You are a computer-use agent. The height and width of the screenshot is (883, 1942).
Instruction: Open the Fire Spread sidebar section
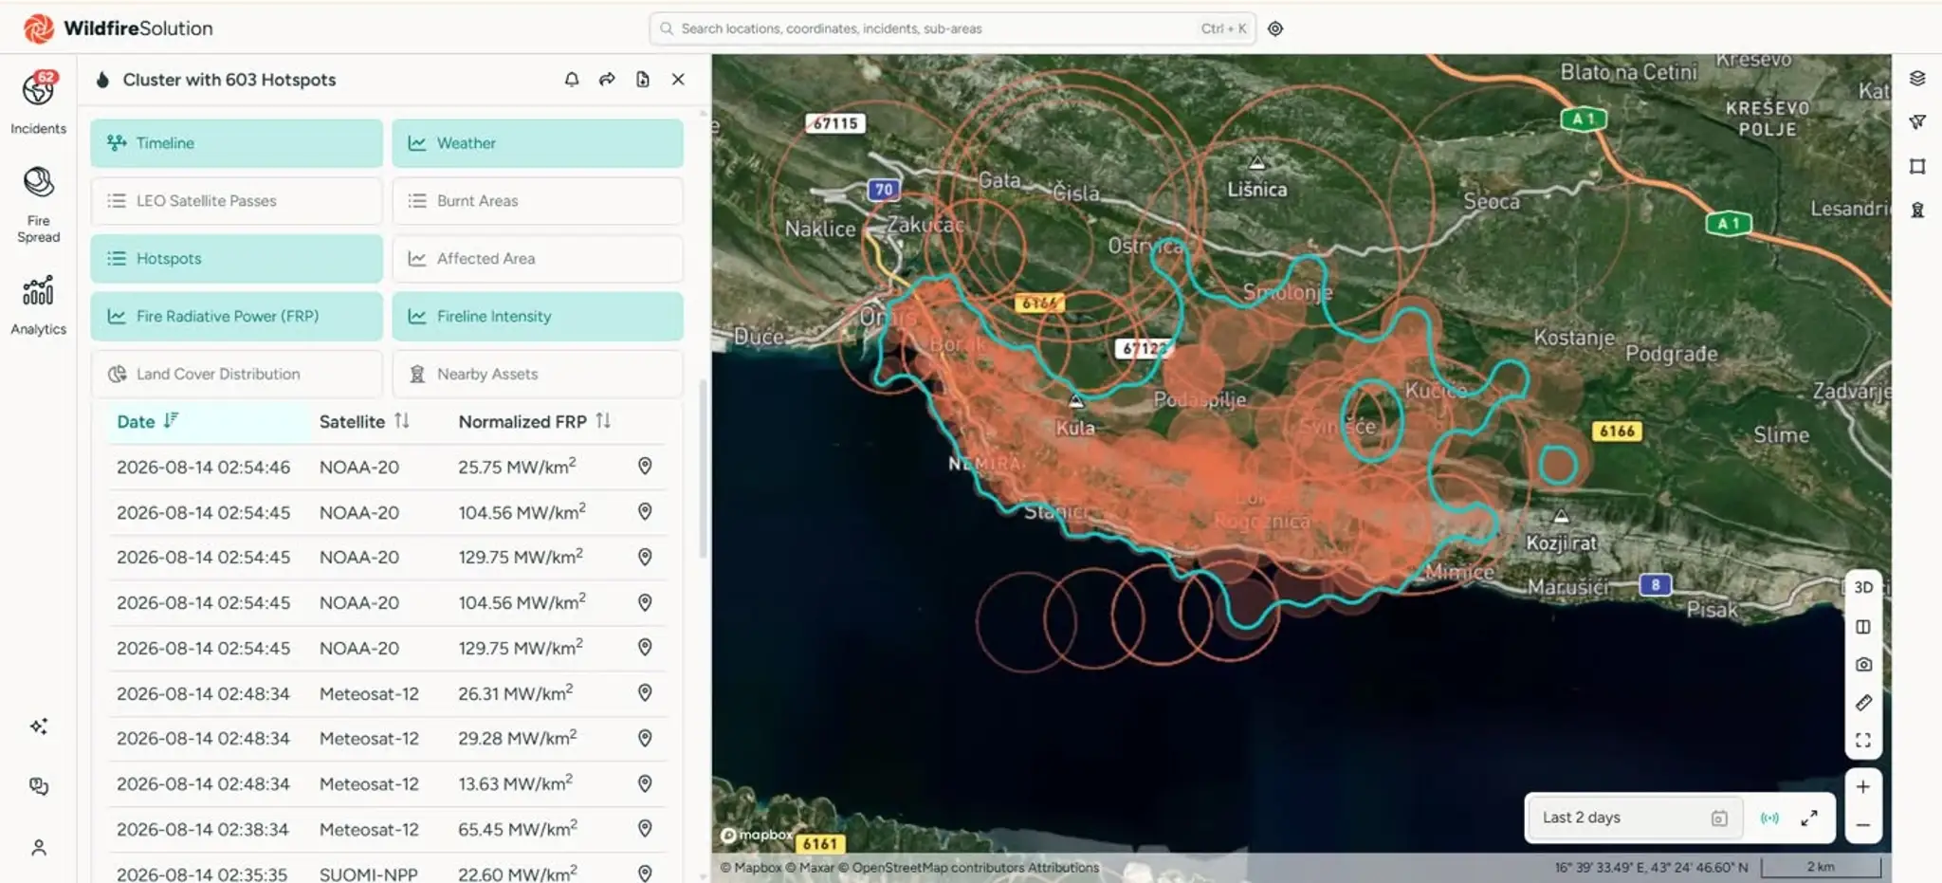pos(38,205)
